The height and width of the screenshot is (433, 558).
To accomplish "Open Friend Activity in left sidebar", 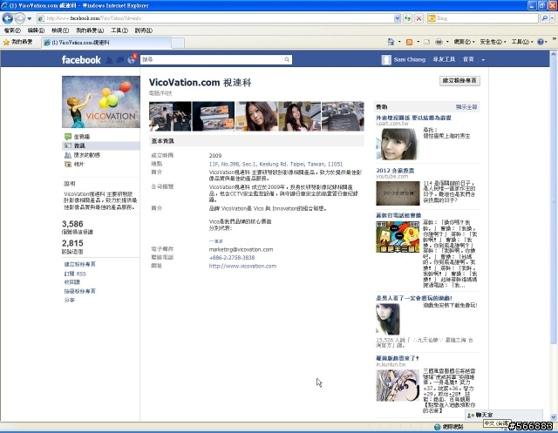I will (83, 155).
